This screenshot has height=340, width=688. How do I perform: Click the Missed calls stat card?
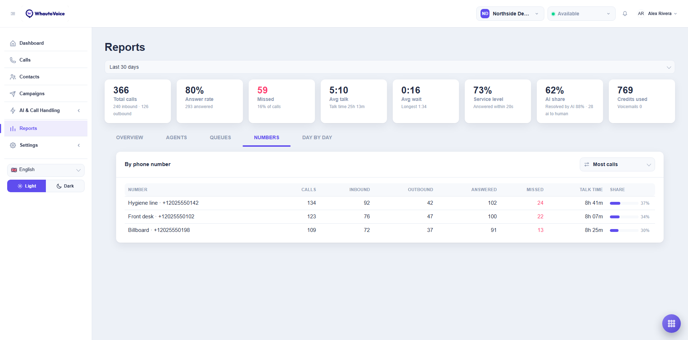(x=282, y=101)
